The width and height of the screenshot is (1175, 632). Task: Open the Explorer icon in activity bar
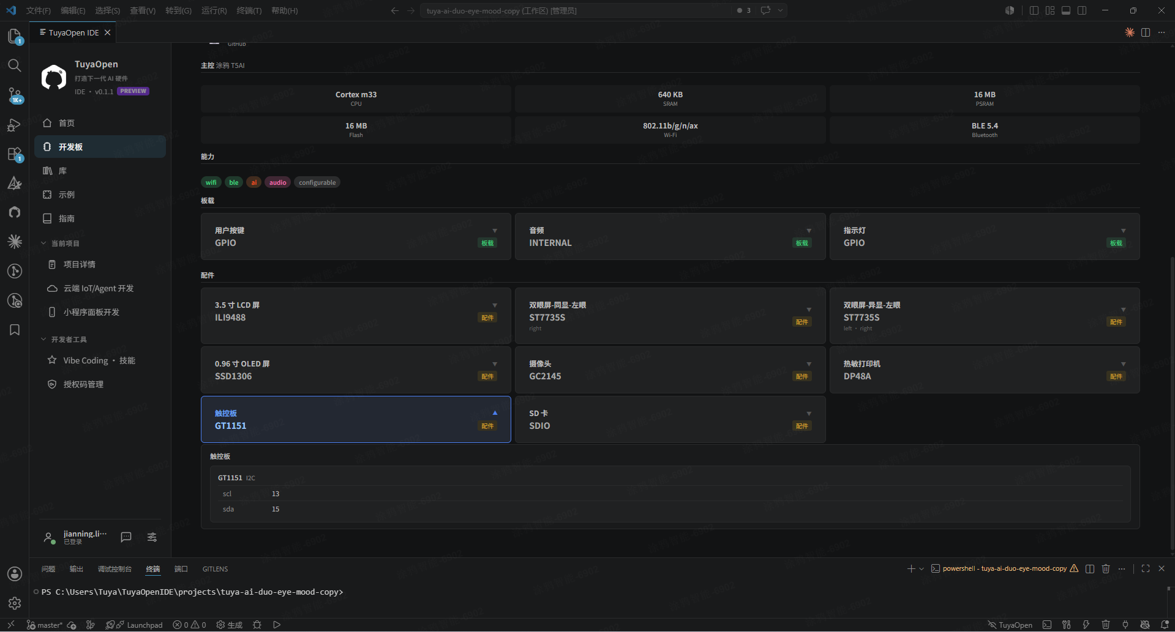[x=15, y=36]
